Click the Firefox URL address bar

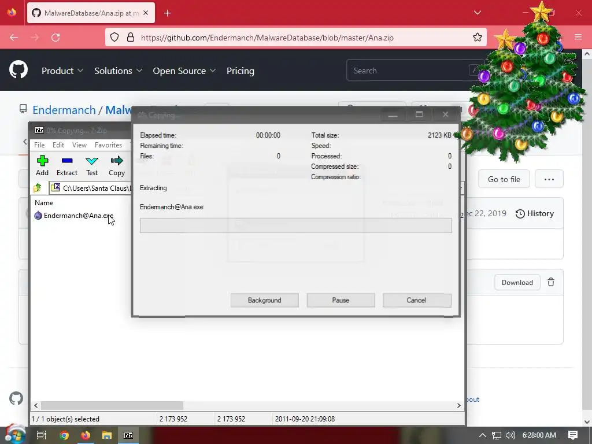[x=295, y=38]
